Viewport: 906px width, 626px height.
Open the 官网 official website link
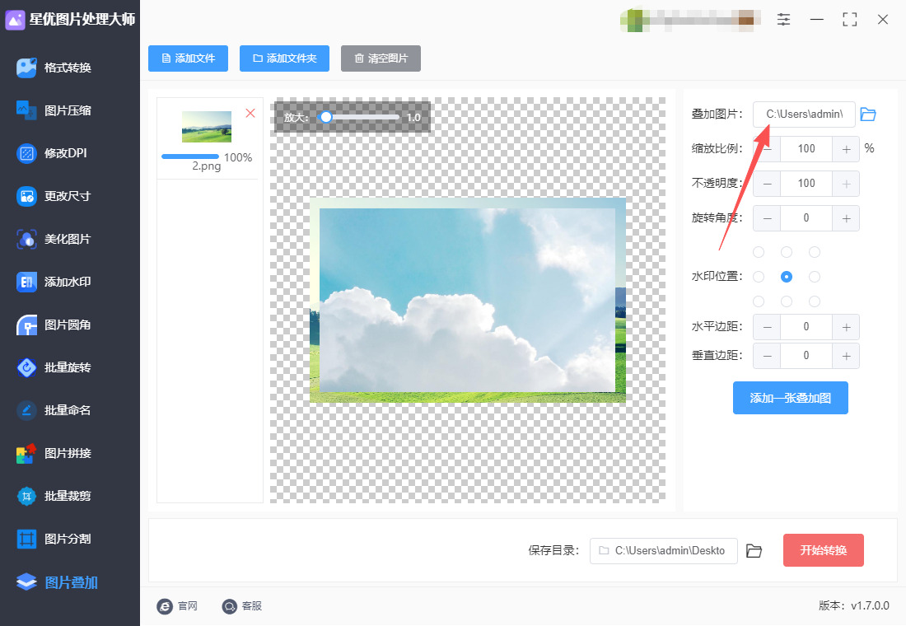pyautogui.click(x=177, y=605)
